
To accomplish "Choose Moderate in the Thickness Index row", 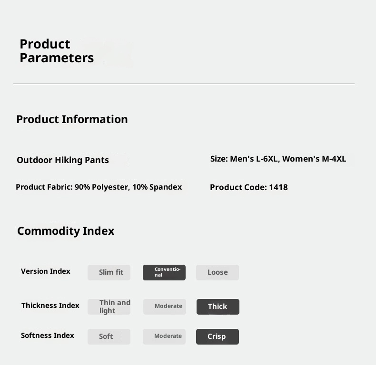I will pos(165,307).
